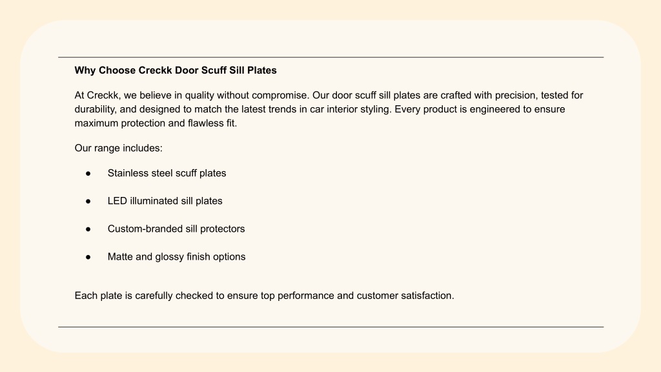Click the words "customer satisfaction" in the last line
The image size is (661, 372).
tap(404, 296)
